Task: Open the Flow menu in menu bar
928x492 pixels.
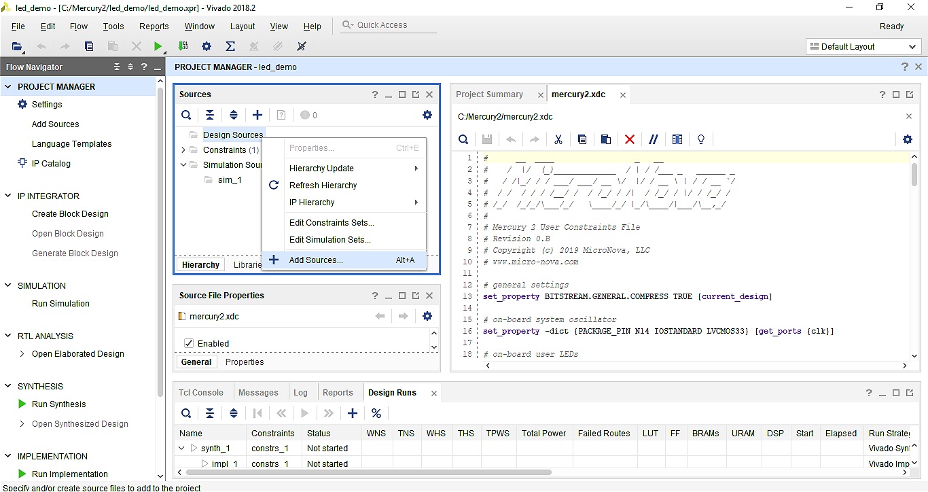Action: coord(79,26)
